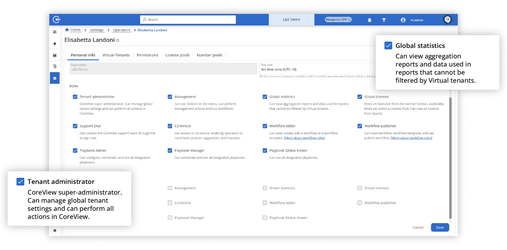Image resolution: width=507 pixels, height=250 pixels.
Task: Open the notifications bell icon
Action: pos(369,20)
